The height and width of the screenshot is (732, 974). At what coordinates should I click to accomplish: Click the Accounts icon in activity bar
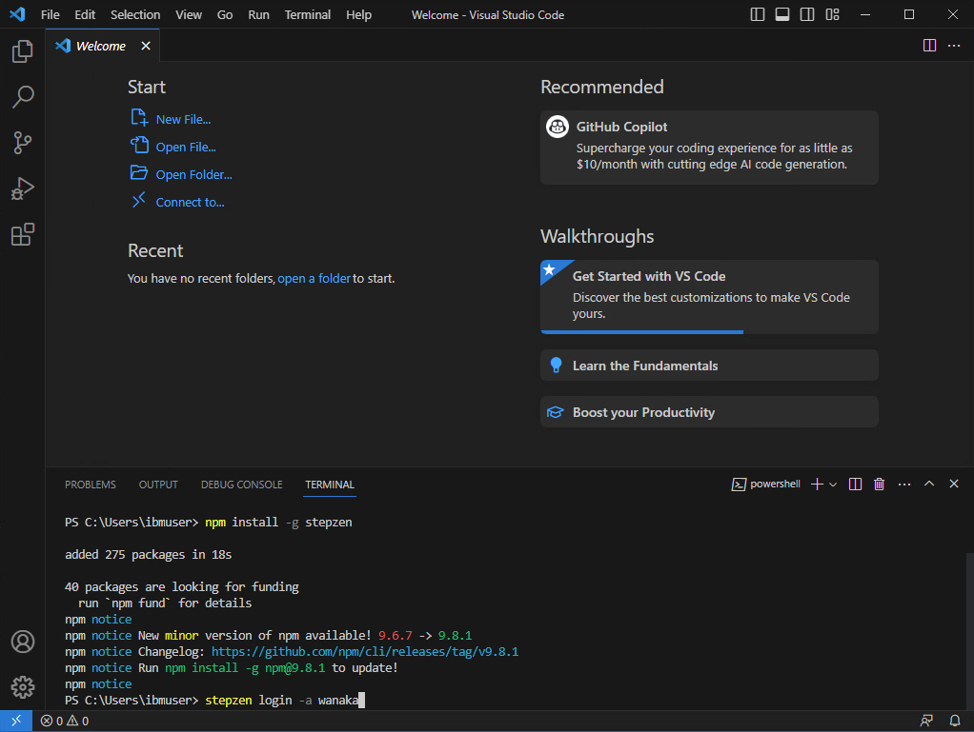(x=23, y=642)
